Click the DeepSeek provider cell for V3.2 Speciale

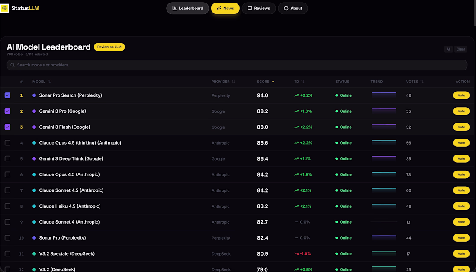point(221,254)
